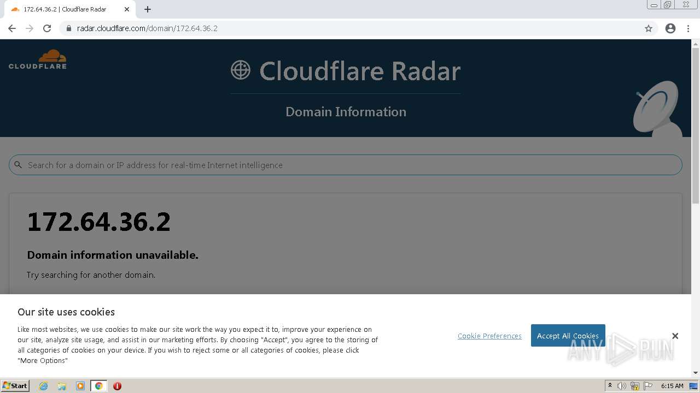Bookmark this page with the star
Screen dimensions: 700x393
[x=649, y=28]
